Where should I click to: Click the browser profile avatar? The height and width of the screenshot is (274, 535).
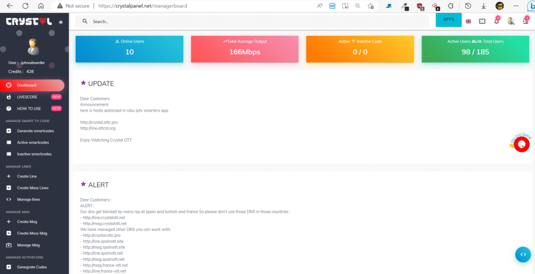pyautogui.click(x=500, y=6)
